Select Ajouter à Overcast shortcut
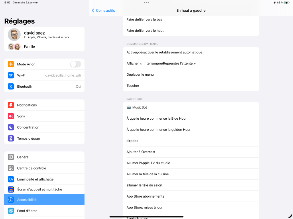Screen dimensions: 293x219 [x=191, y=152]
